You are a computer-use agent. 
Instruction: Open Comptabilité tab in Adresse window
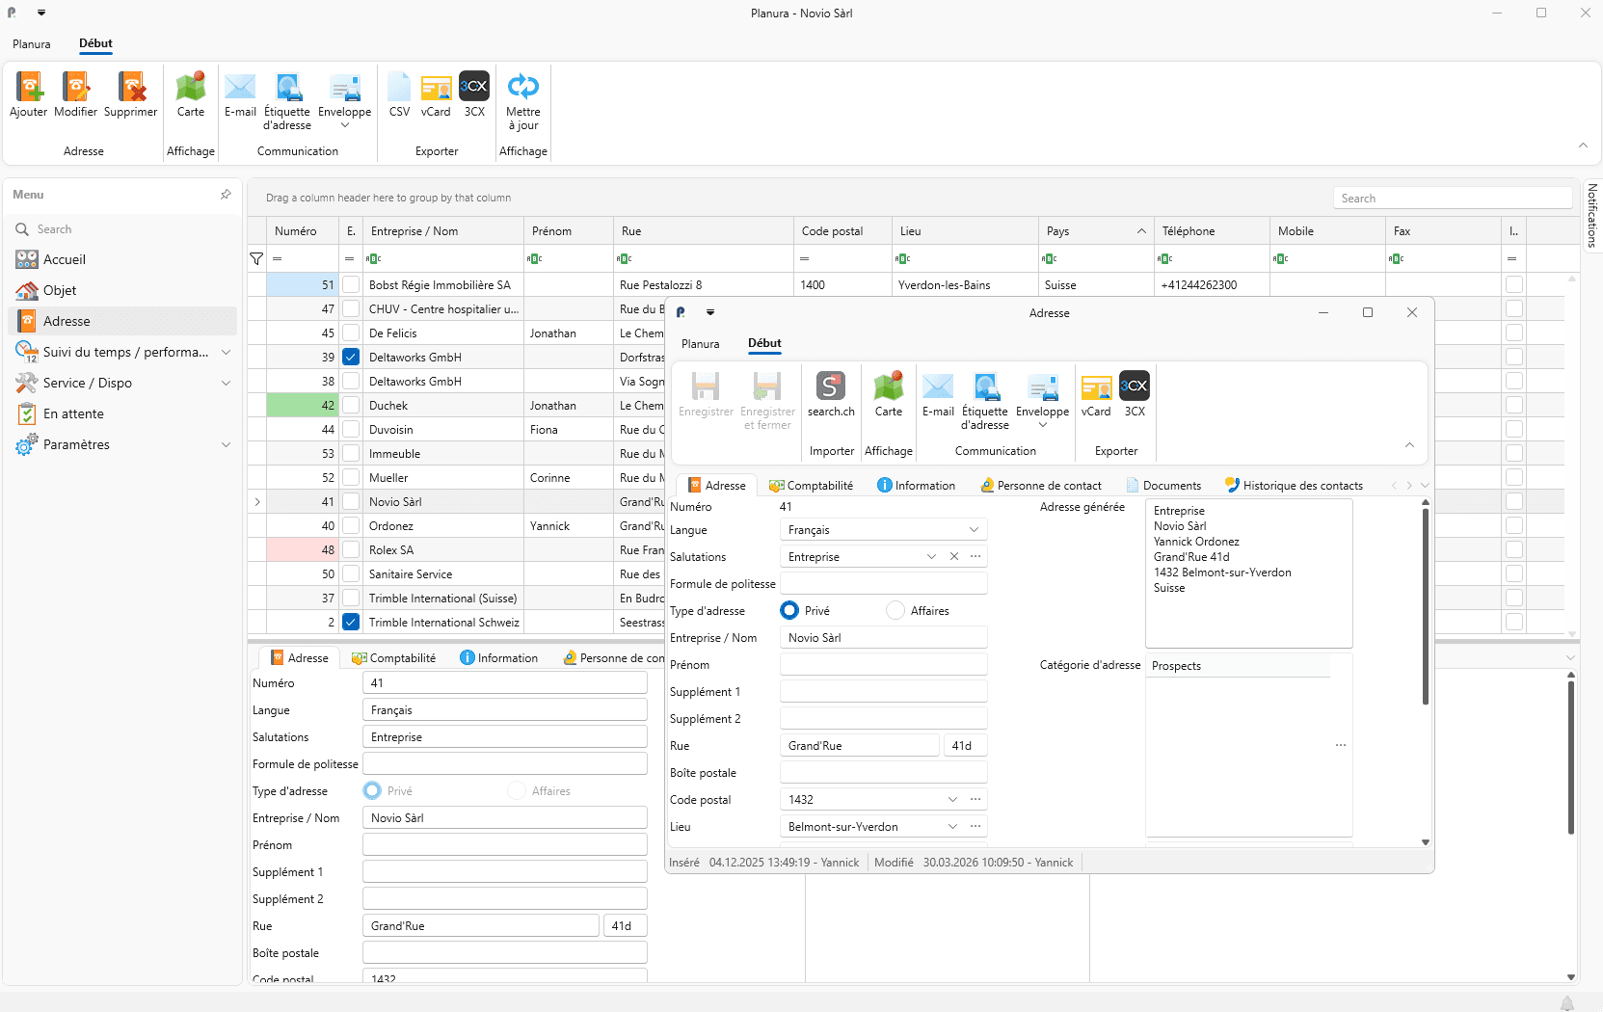pos(811,486)
